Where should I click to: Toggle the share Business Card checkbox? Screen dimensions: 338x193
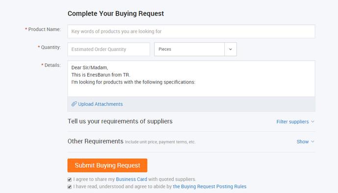pos(70,179)
